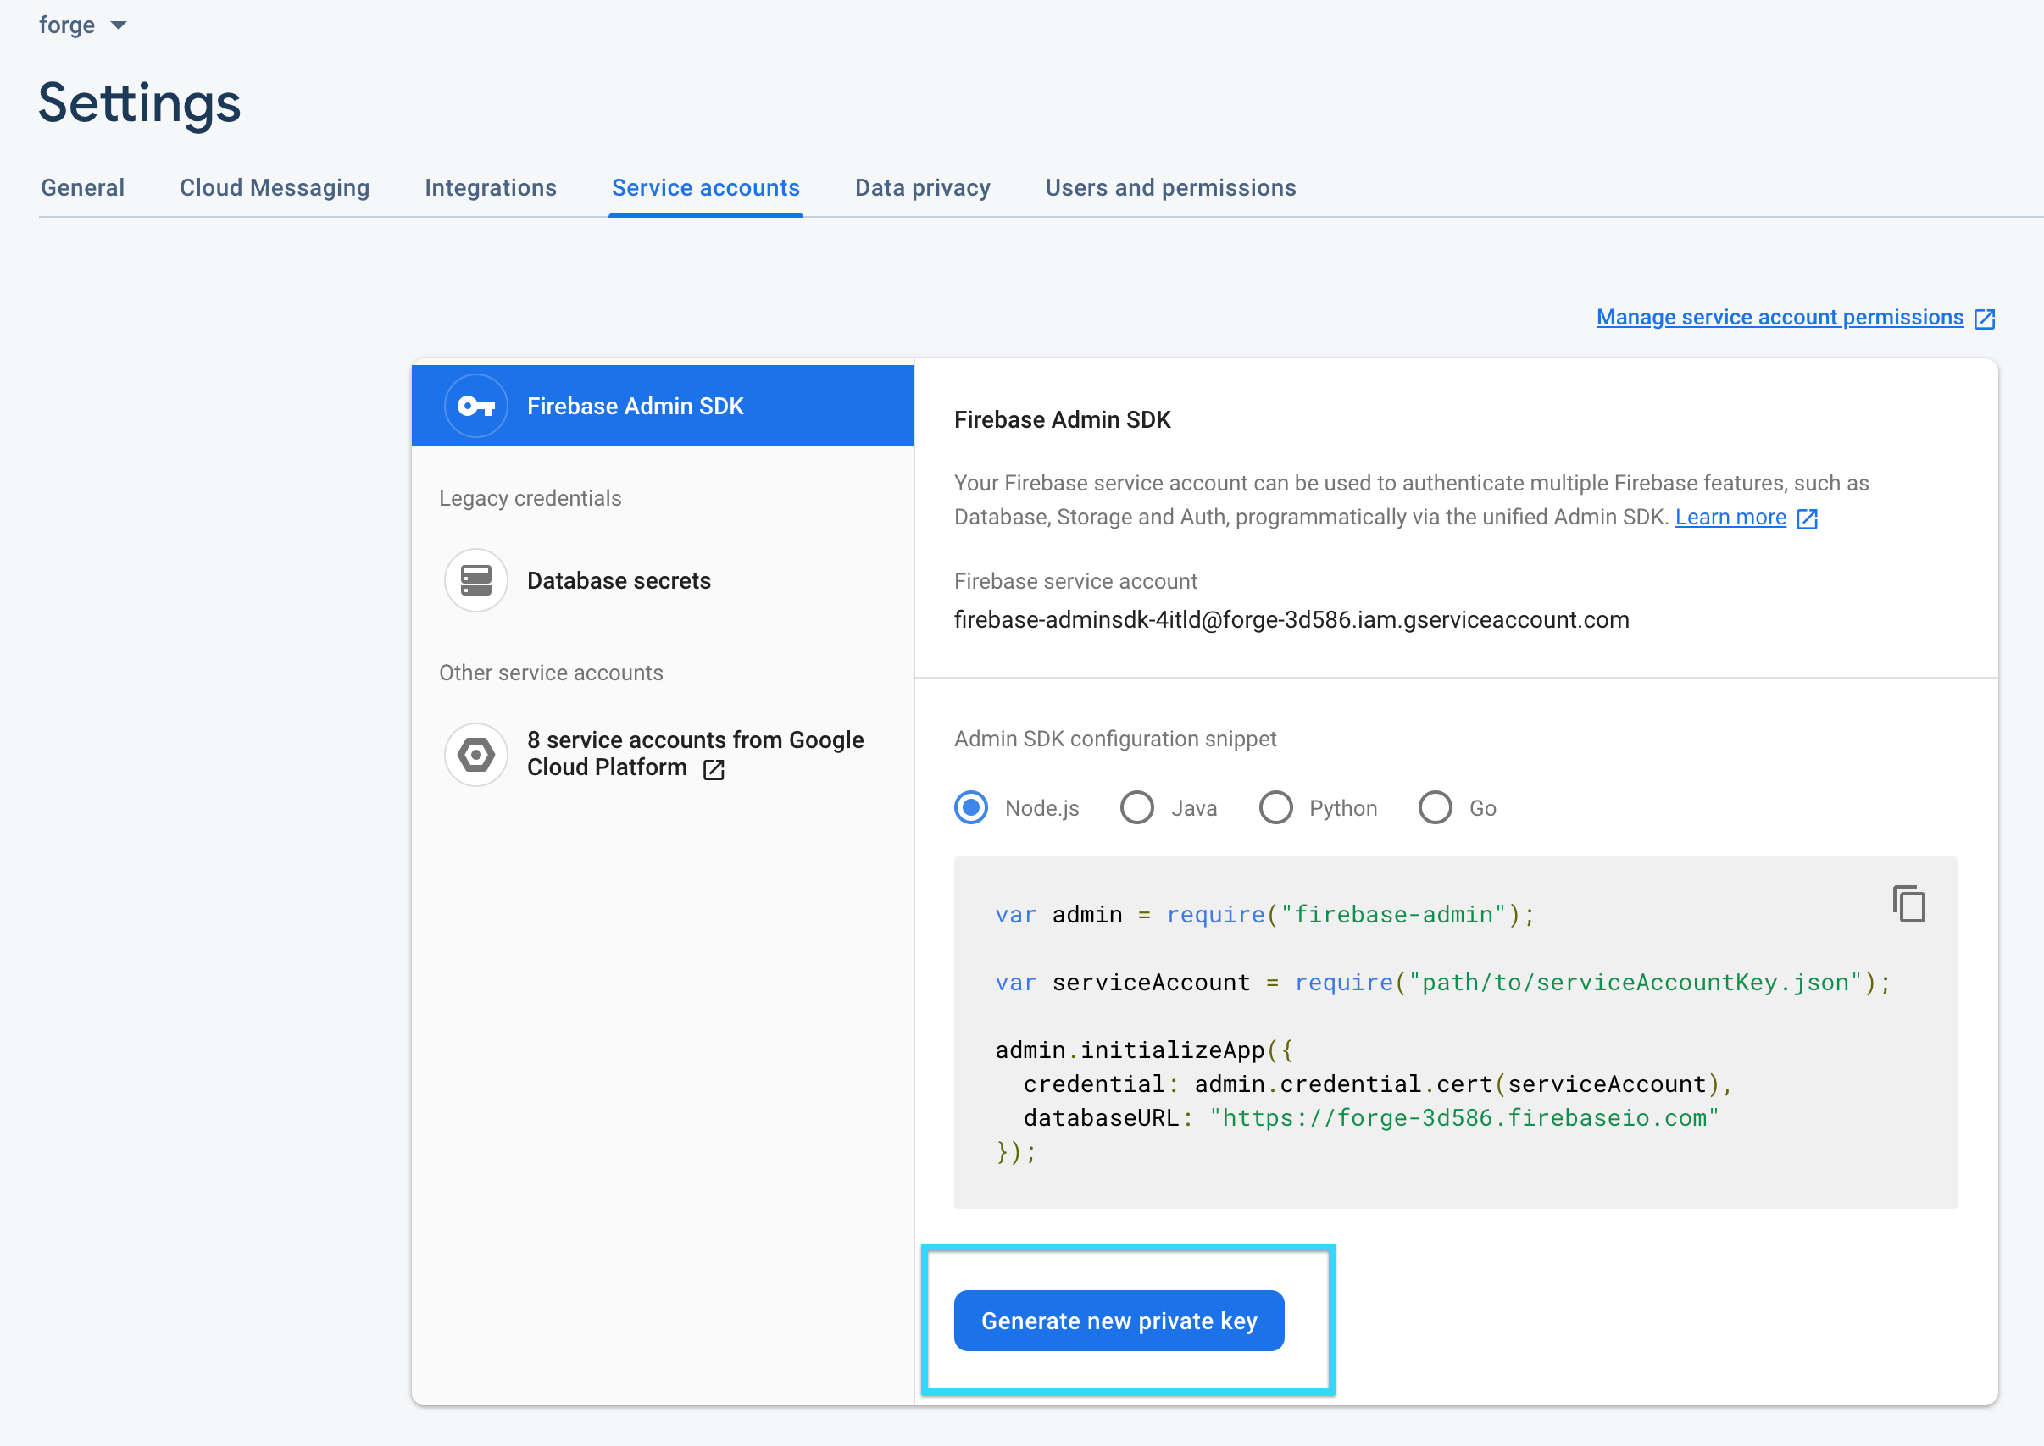Click external link icon after Cloud Platform
This screenshot has height=1446, width=2044.
click(x=714, y=769)
